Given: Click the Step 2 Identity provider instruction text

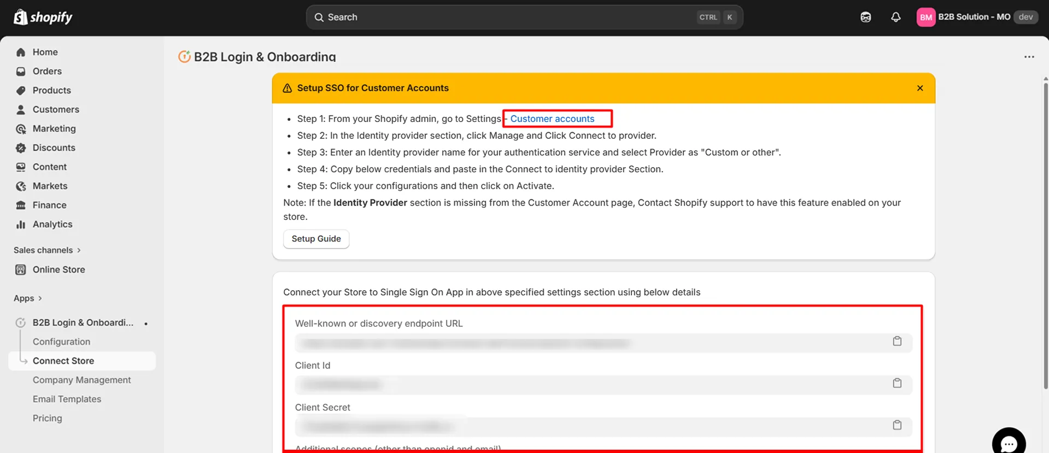Looking at the screenshot, I should coord(477,136).
